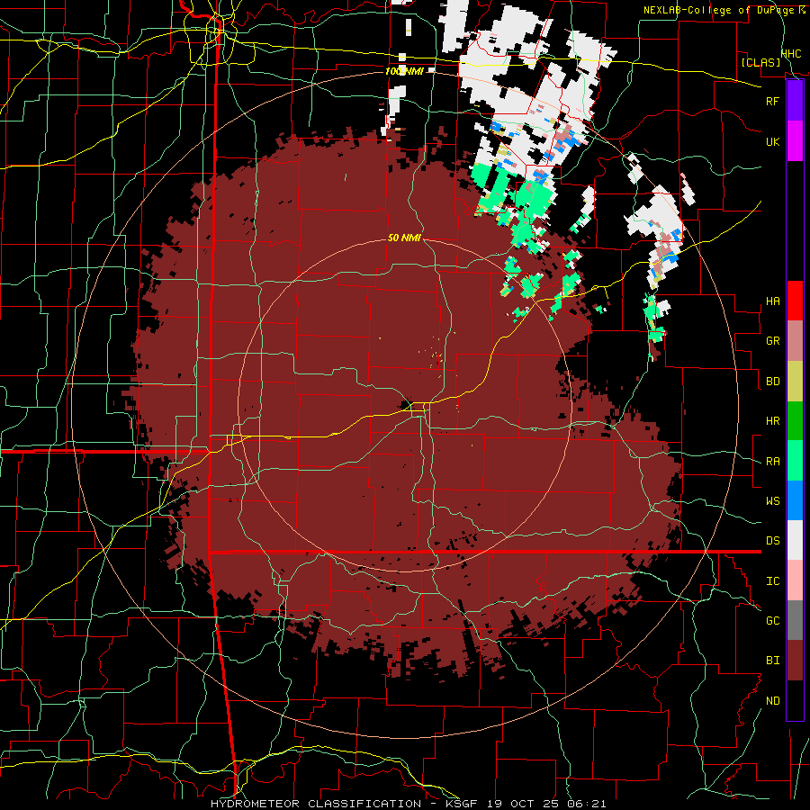Click the UK magenta legend swatch
Image resolution: width=810 pixels, height=810 pixels.
795,141
